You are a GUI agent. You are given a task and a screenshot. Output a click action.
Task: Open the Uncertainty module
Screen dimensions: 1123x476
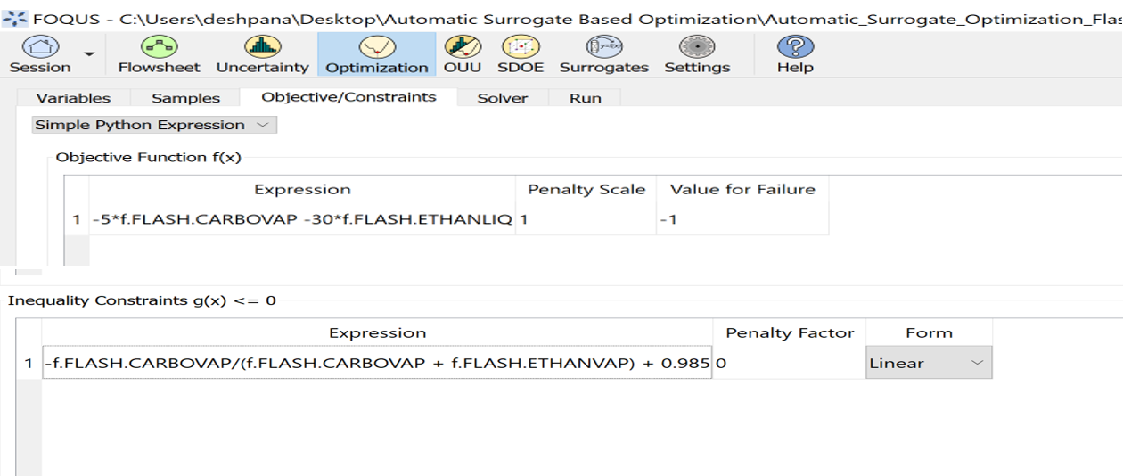(x=262, y=54)
